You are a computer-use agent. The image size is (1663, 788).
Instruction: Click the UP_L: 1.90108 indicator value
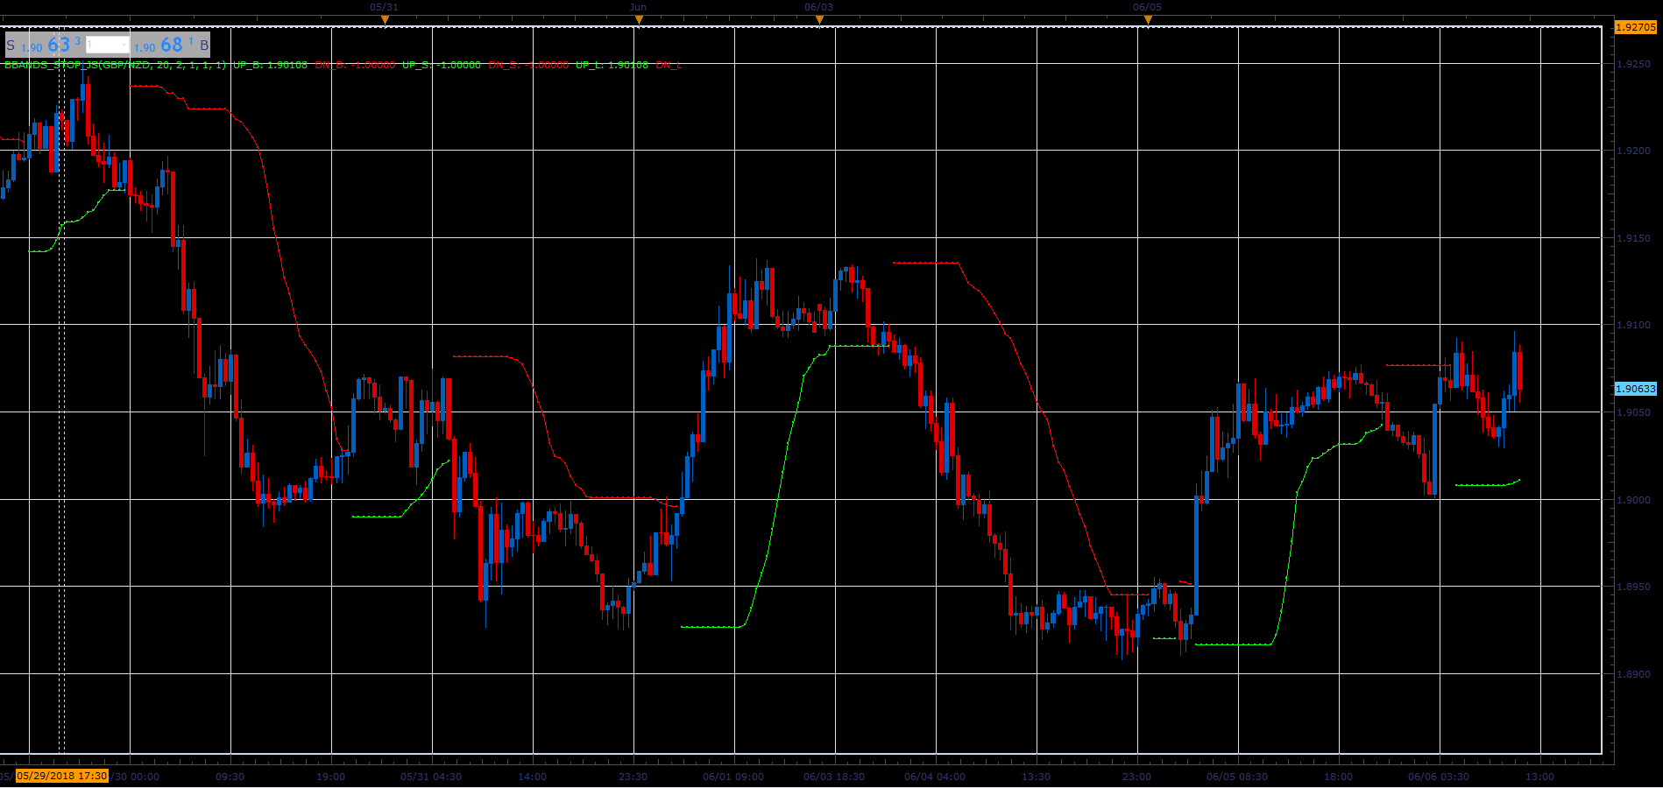pos(612,65)
